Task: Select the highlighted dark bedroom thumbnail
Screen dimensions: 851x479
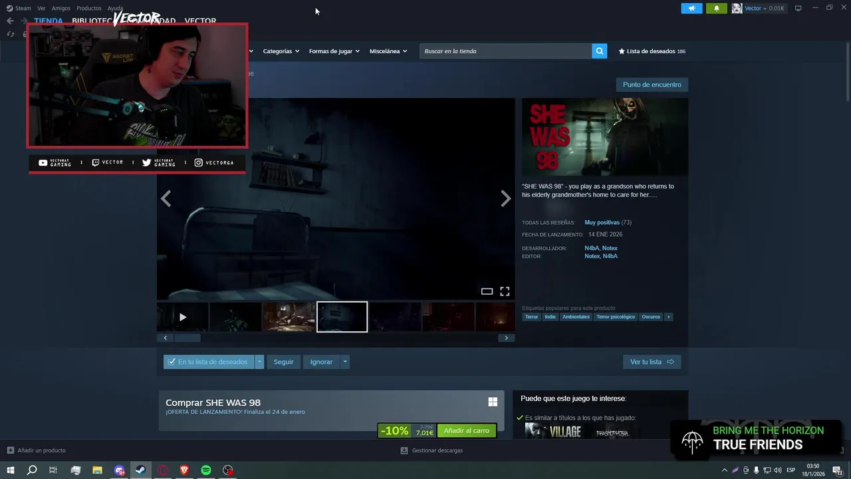Action: point(342,317)
